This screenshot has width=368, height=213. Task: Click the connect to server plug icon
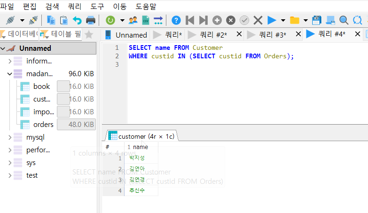(10, 20)
